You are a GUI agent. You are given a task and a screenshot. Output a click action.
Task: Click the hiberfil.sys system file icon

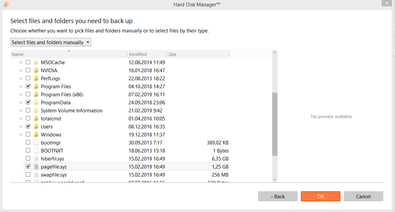coord(36,159)
